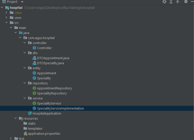This screenshot has height=140, width=194.
Task: Expand the .mvn folder
Action: (6, 18)
